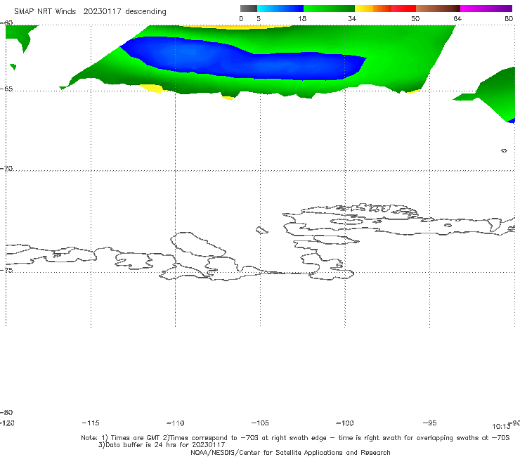Click the tiny island outline near the right edge
Image resolution: width=520 pixels, height=457 pixels.
click(x=504, y=150)
